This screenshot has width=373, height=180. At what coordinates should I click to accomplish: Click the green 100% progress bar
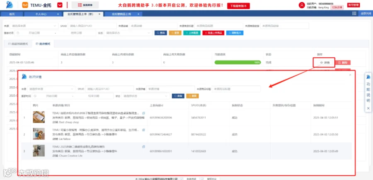click(237, 62)
